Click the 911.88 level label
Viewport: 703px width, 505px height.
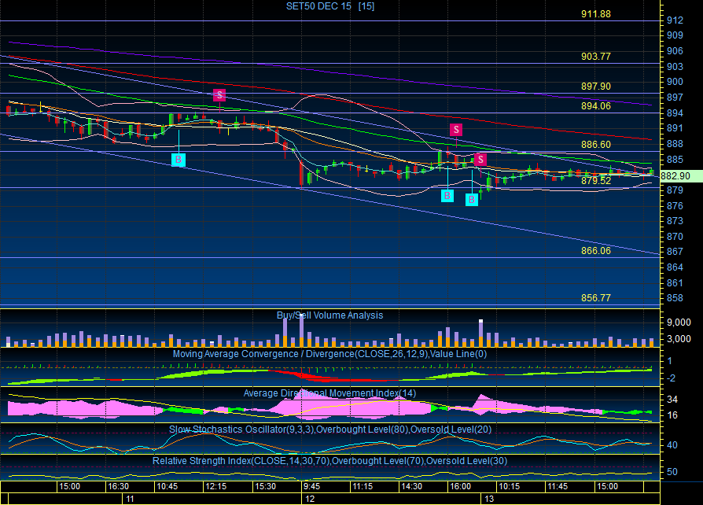click(x=596, y=14)
